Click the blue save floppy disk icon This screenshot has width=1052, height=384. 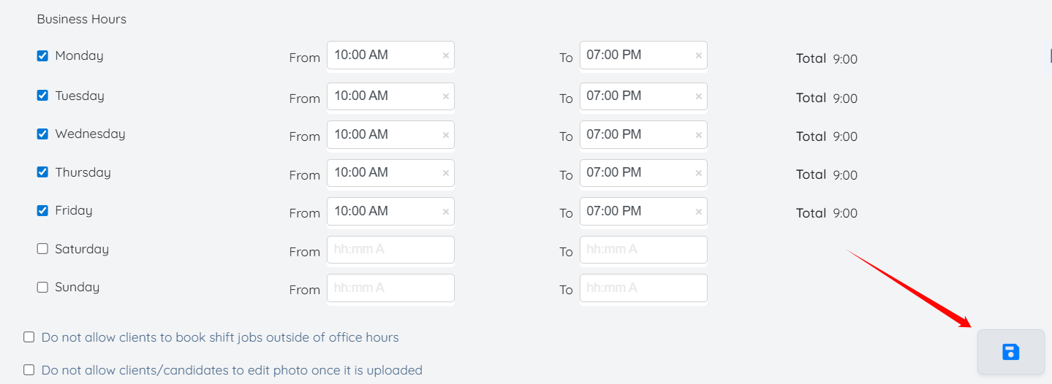pos(1010,353)
